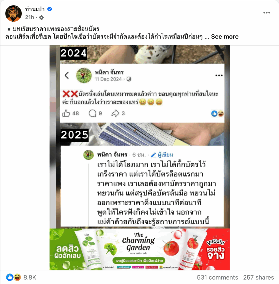
Task: Click the 2025 label in image
Action: coord(74,135)
